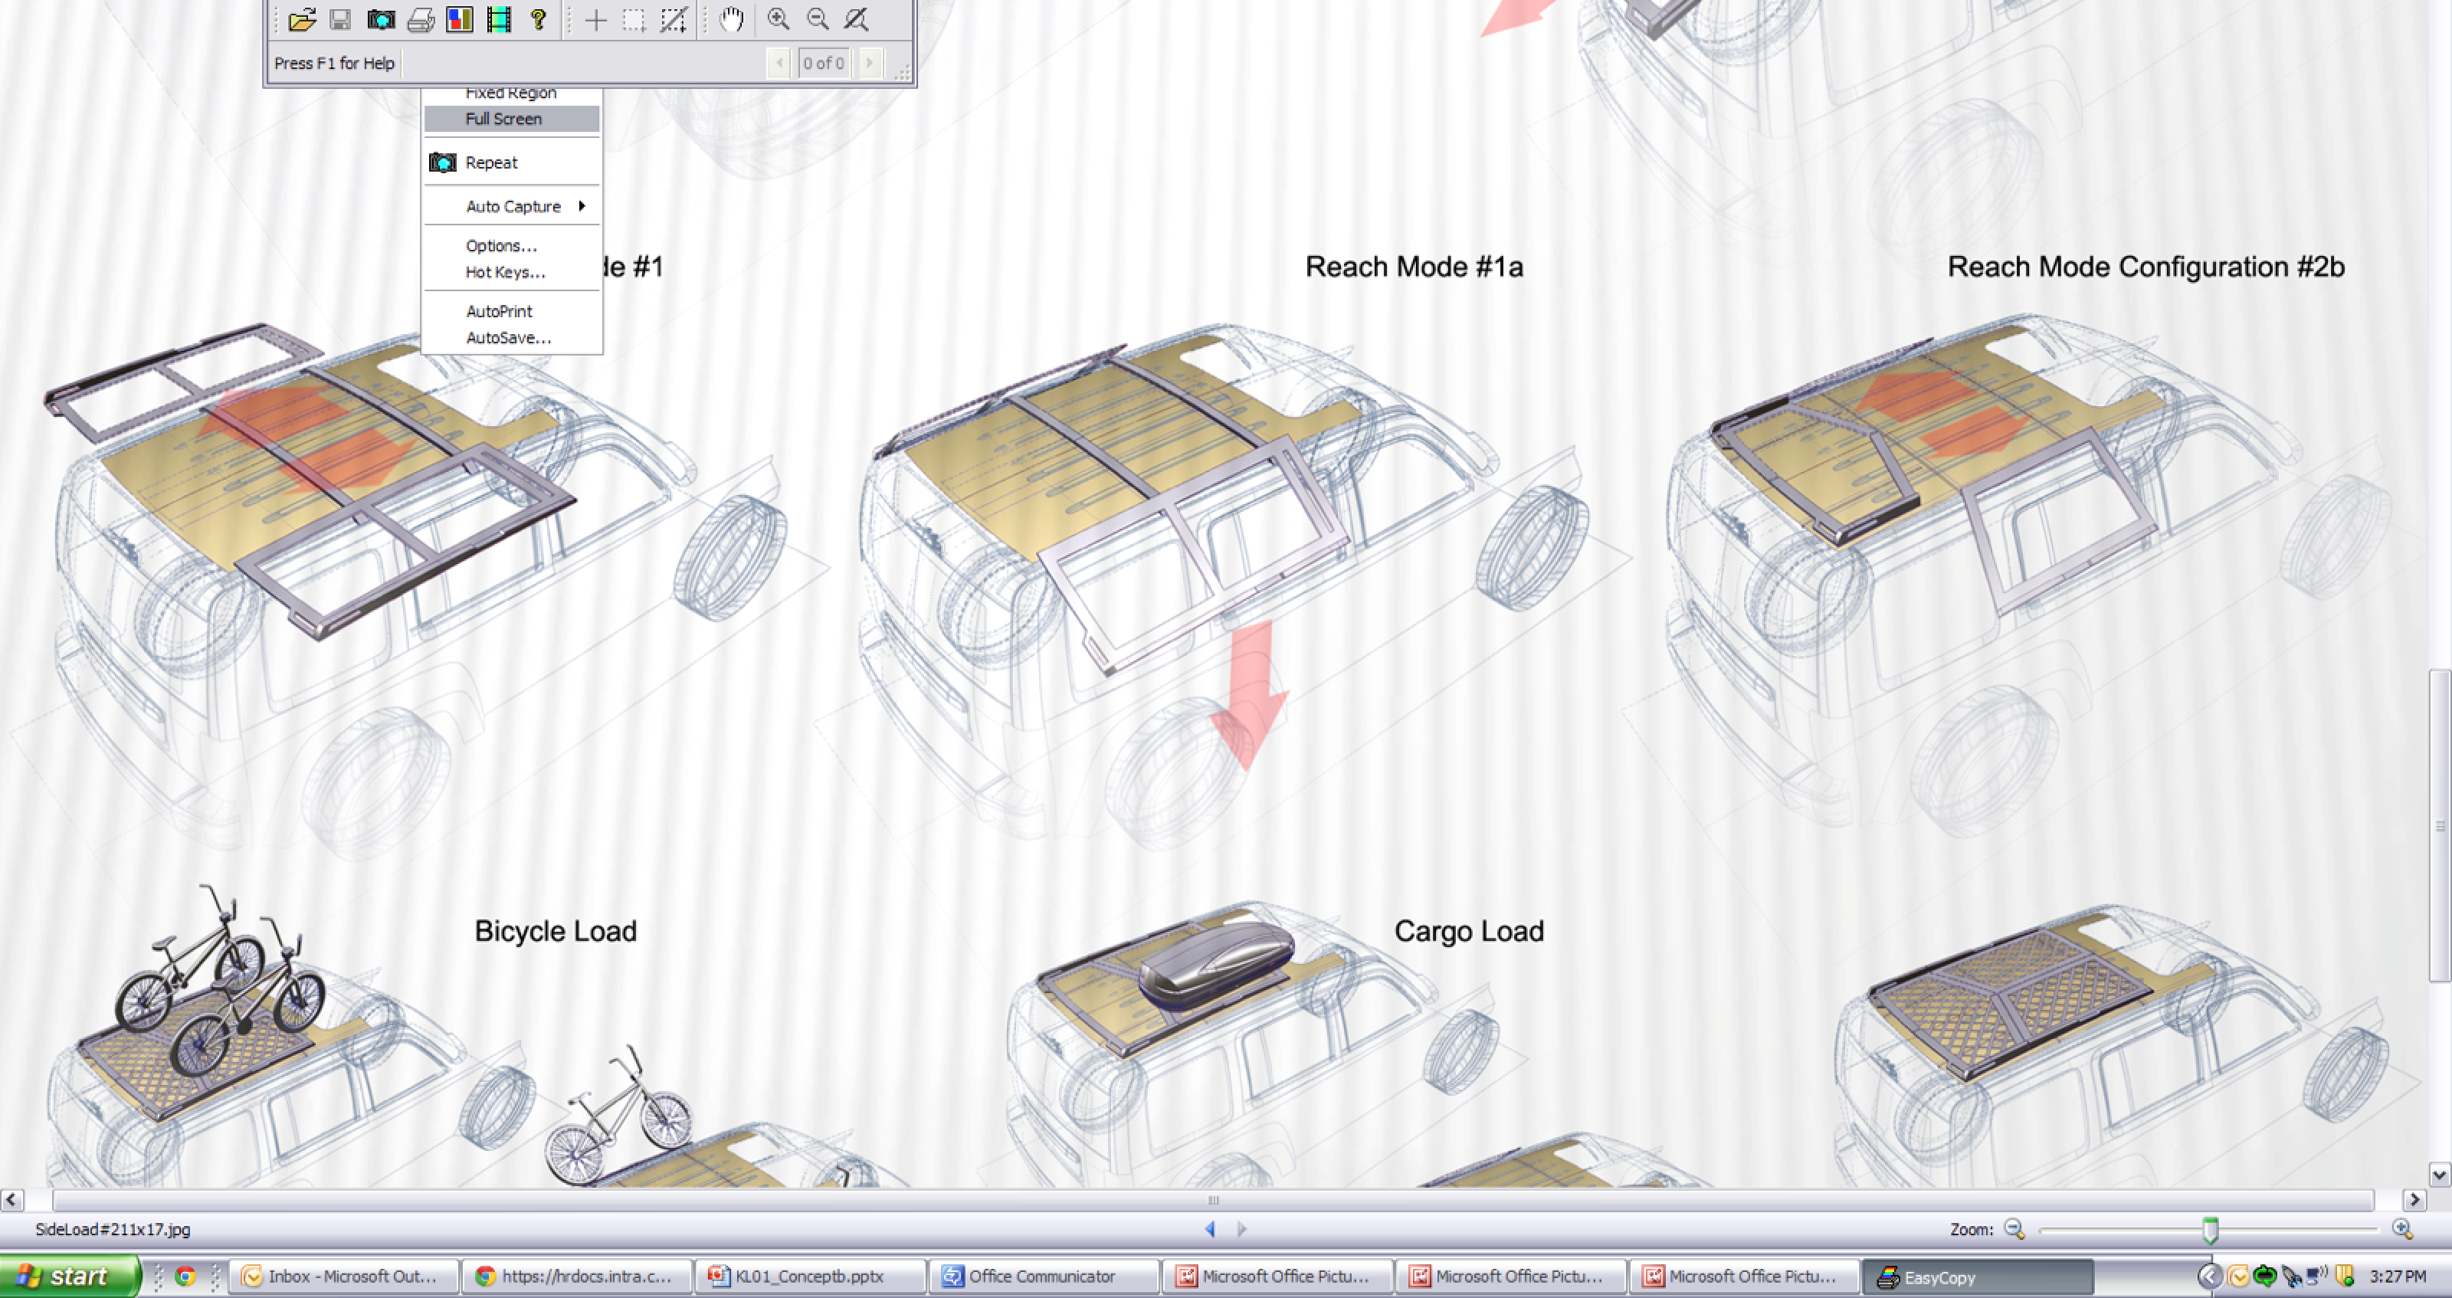Image resolution: width=2452 pixels, height=1298 pixels.
Task: Select the hand Pan tool
Action: 731,19
